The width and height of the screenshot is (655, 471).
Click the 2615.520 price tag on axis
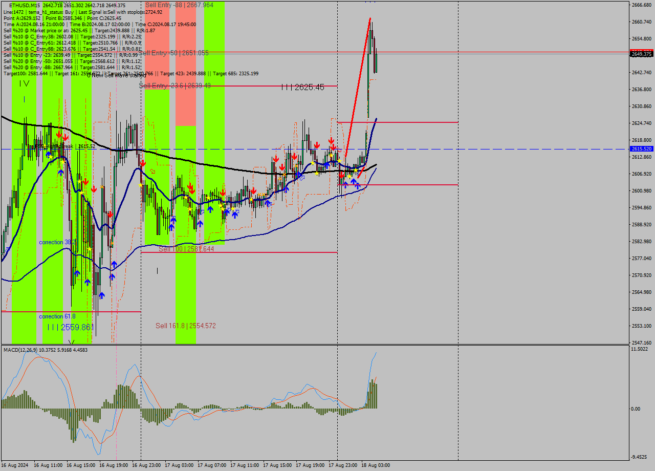pyautogui.click(x=642, y=148)
